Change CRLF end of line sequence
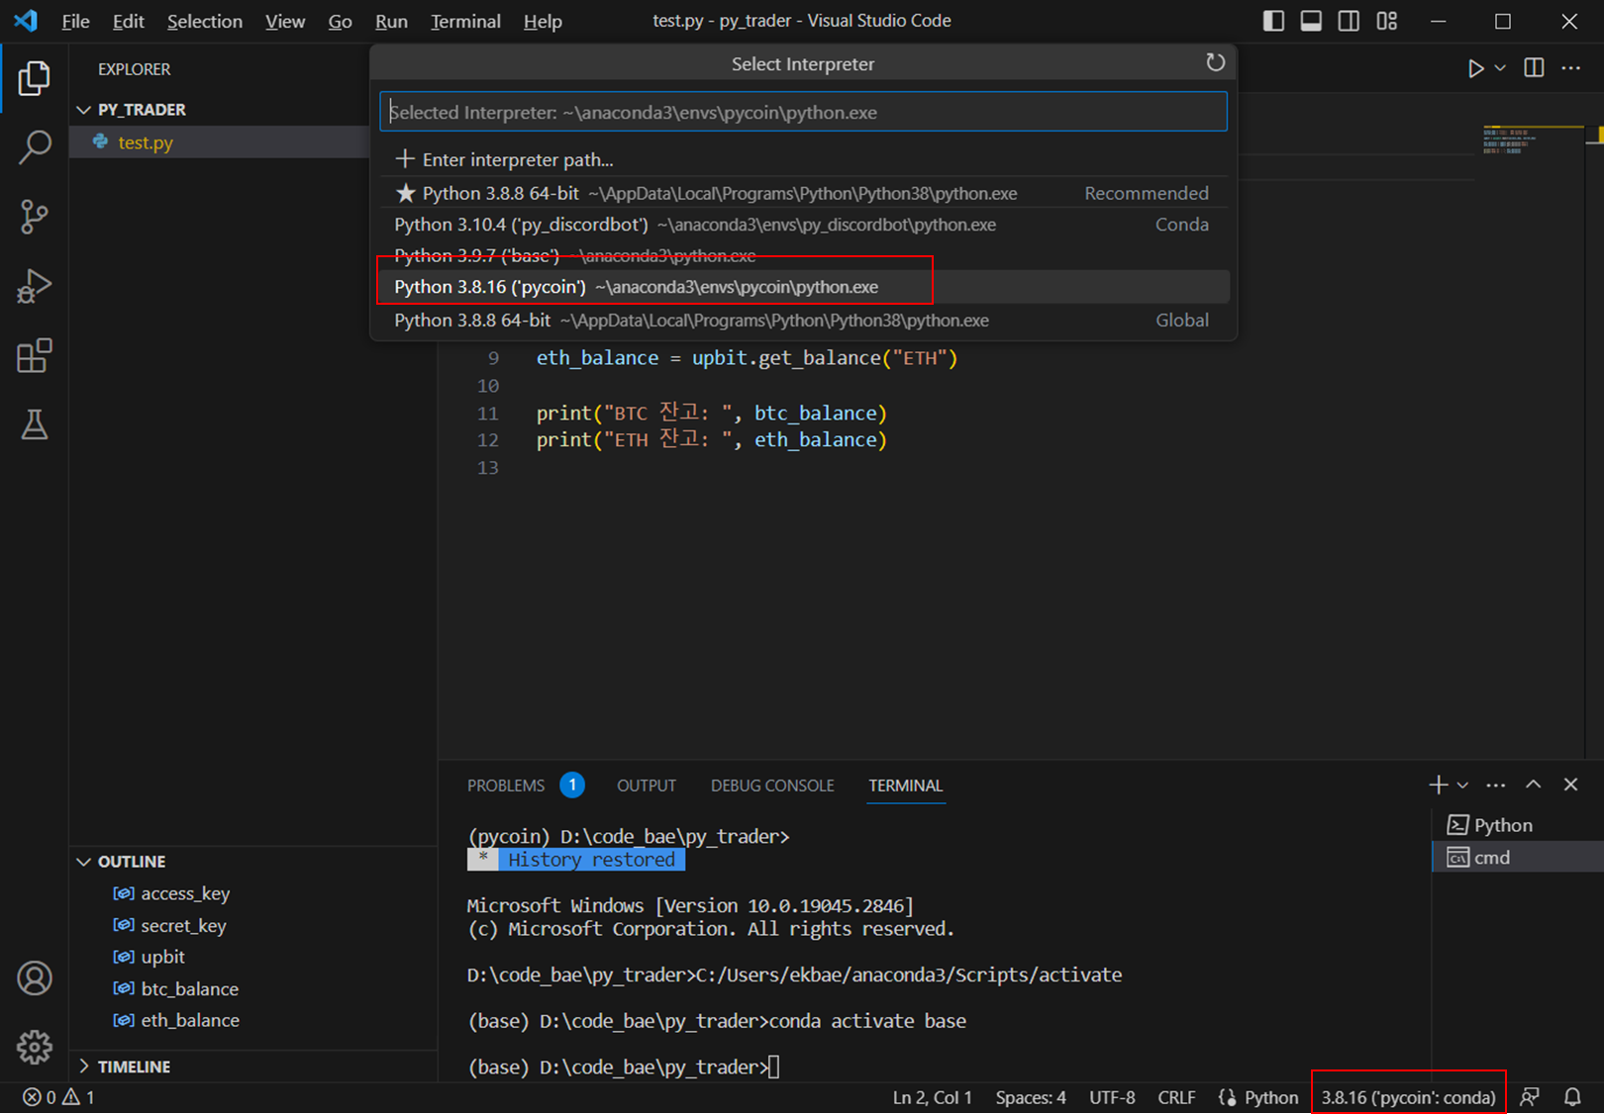The height and width of the screenshot is (1114, 1604). click(1176, 1097)
